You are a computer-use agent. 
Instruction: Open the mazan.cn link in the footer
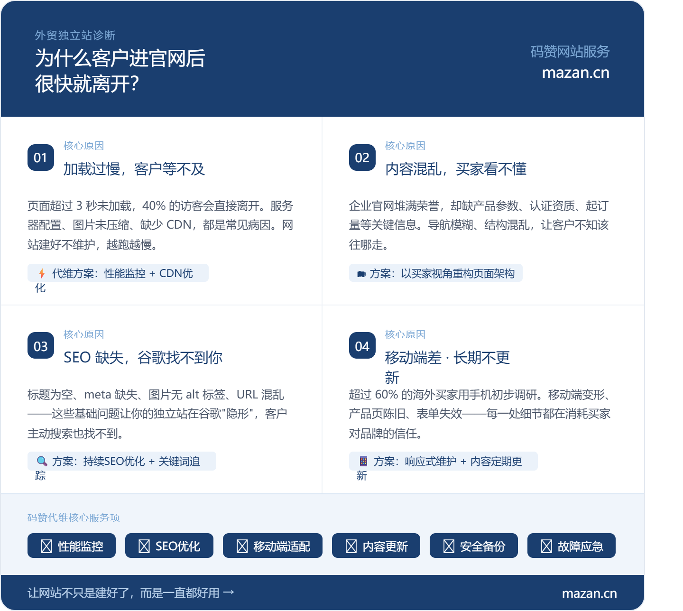coord(589,593)
